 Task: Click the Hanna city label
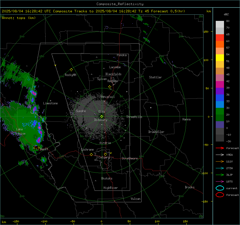click(186, 119)
